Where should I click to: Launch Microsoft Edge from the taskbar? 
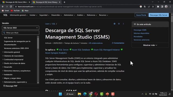85,94
